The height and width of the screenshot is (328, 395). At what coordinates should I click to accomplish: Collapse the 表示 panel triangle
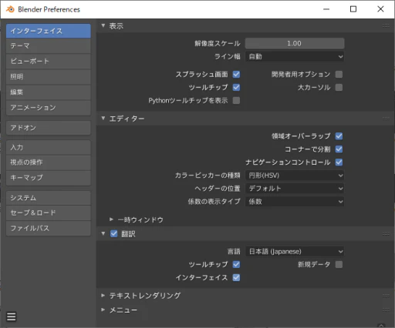point(103,25)
